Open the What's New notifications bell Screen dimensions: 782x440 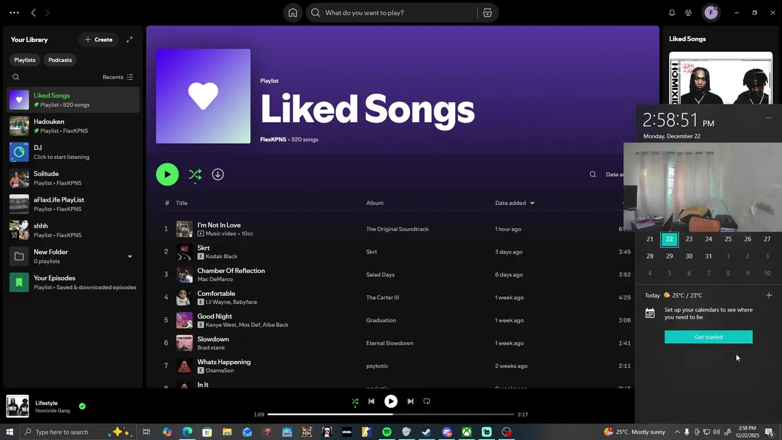coord(672,13)
